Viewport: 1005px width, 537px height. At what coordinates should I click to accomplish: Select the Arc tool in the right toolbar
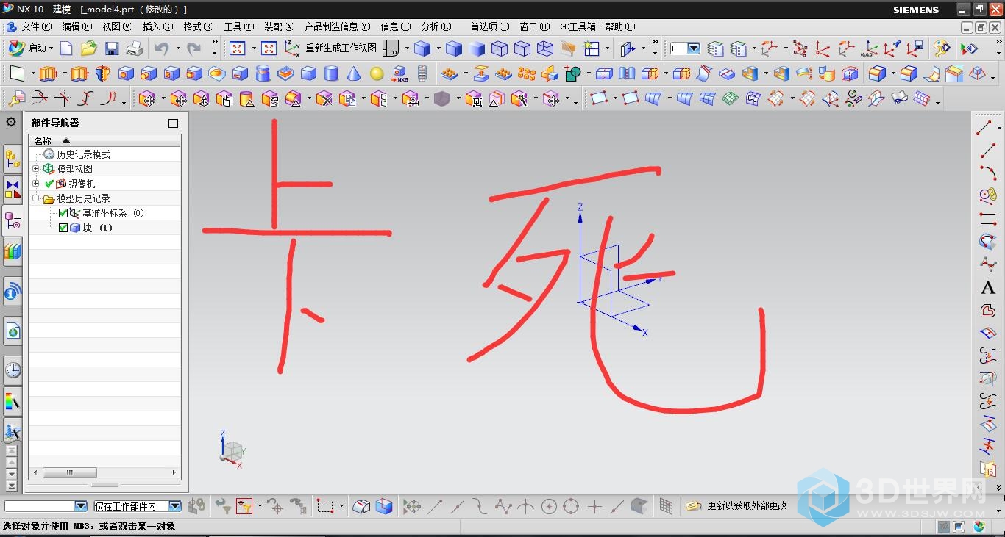[987, 173]
